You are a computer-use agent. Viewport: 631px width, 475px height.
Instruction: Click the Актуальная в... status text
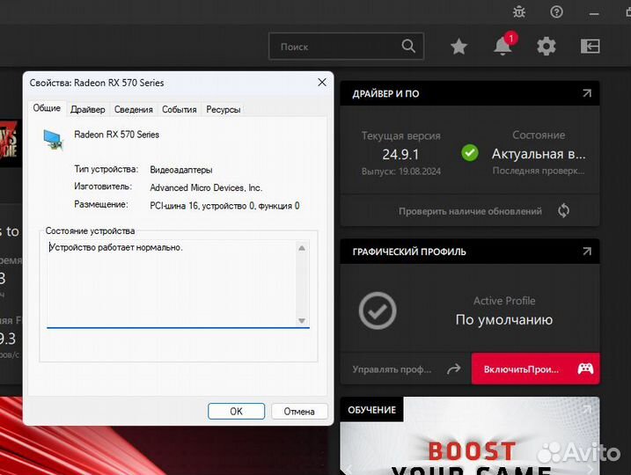pyautogui.click(x=539, y=154)
